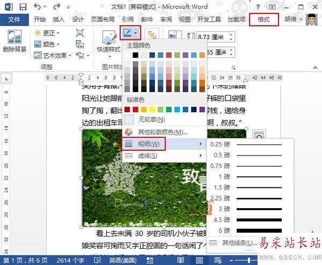Select the 4.5 磅 line weight

point(250,220)
